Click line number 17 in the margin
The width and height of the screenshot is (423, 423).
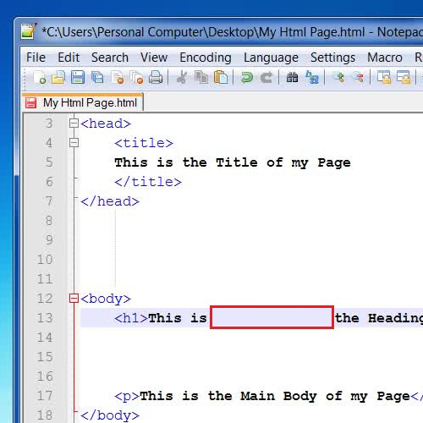pyautogui.click(x=45, y=396)
